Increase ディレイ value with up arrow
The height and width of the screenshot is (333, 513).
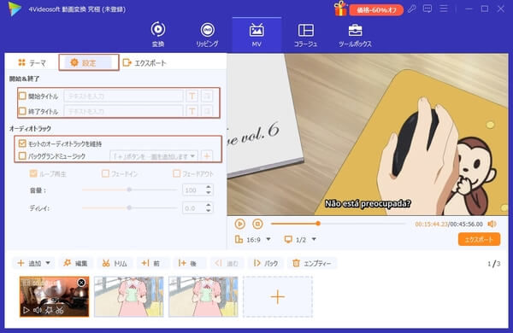coord(209,205)
